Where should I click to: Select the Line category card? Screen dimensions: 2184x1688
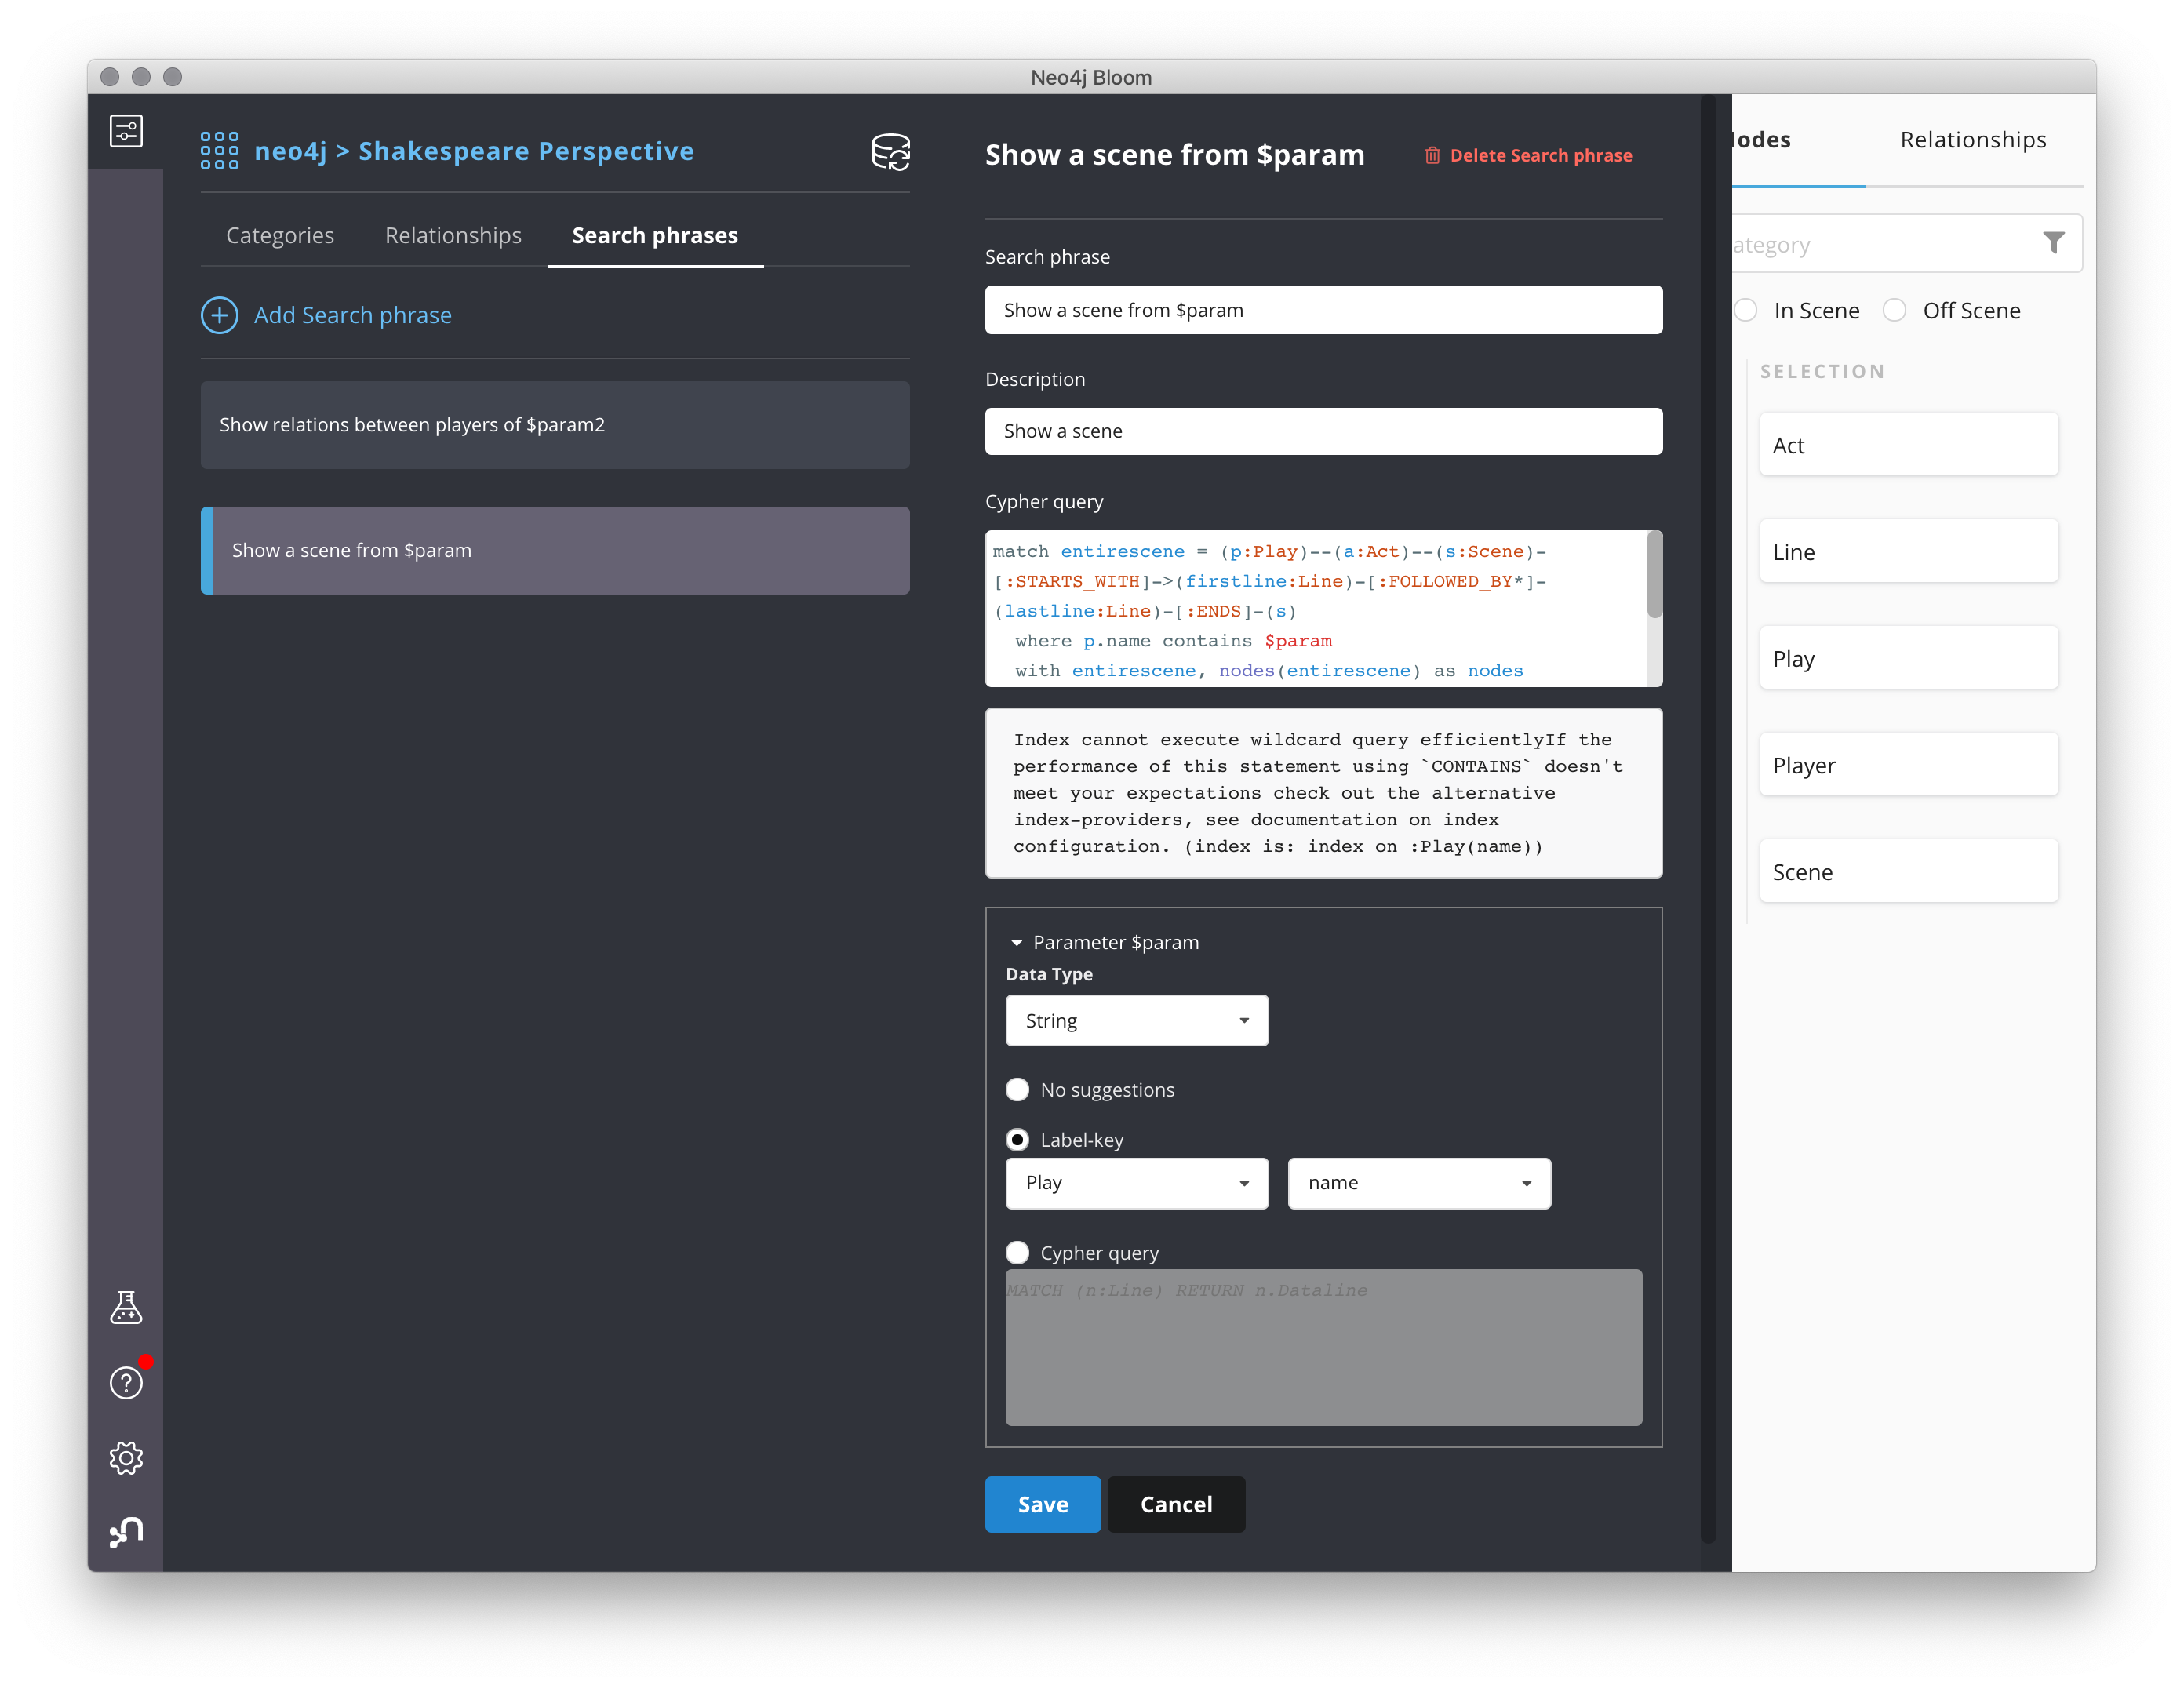[x=1908, y=551]
